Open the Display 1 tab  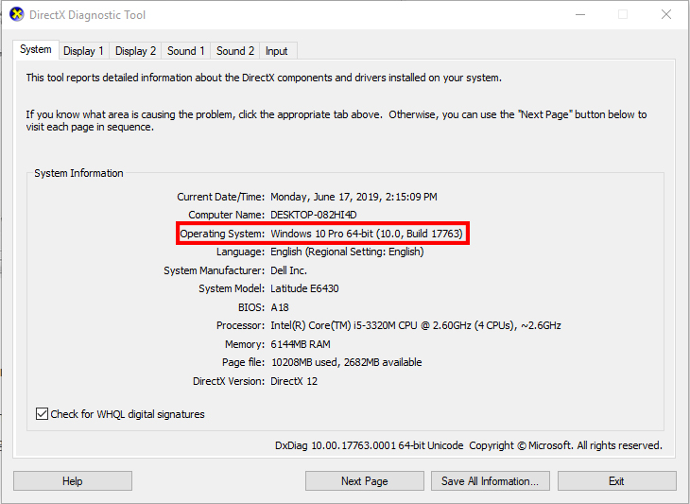[83, 51]
